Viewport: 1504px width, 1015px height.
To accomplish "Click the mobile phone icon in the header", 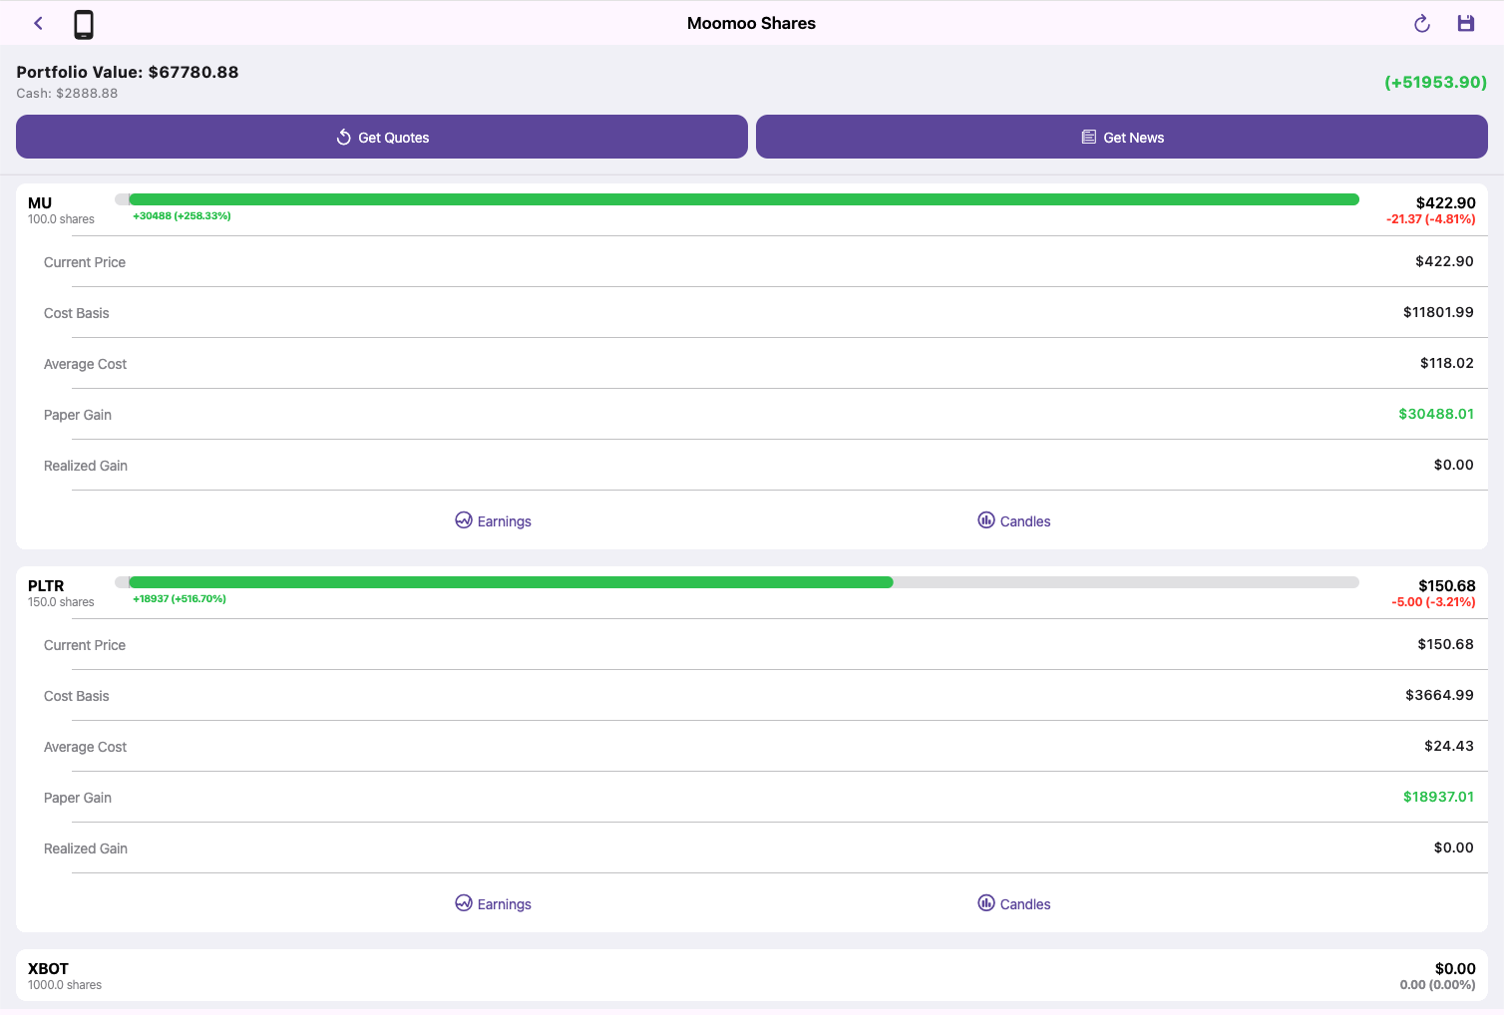I will click(x=83, y=23).
